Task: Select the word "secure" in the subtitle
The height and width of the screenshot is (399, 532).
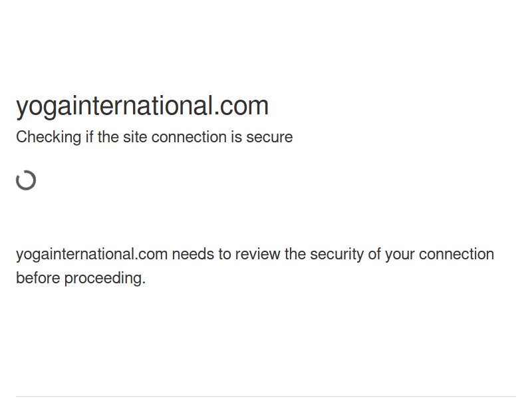Action: 269,138
